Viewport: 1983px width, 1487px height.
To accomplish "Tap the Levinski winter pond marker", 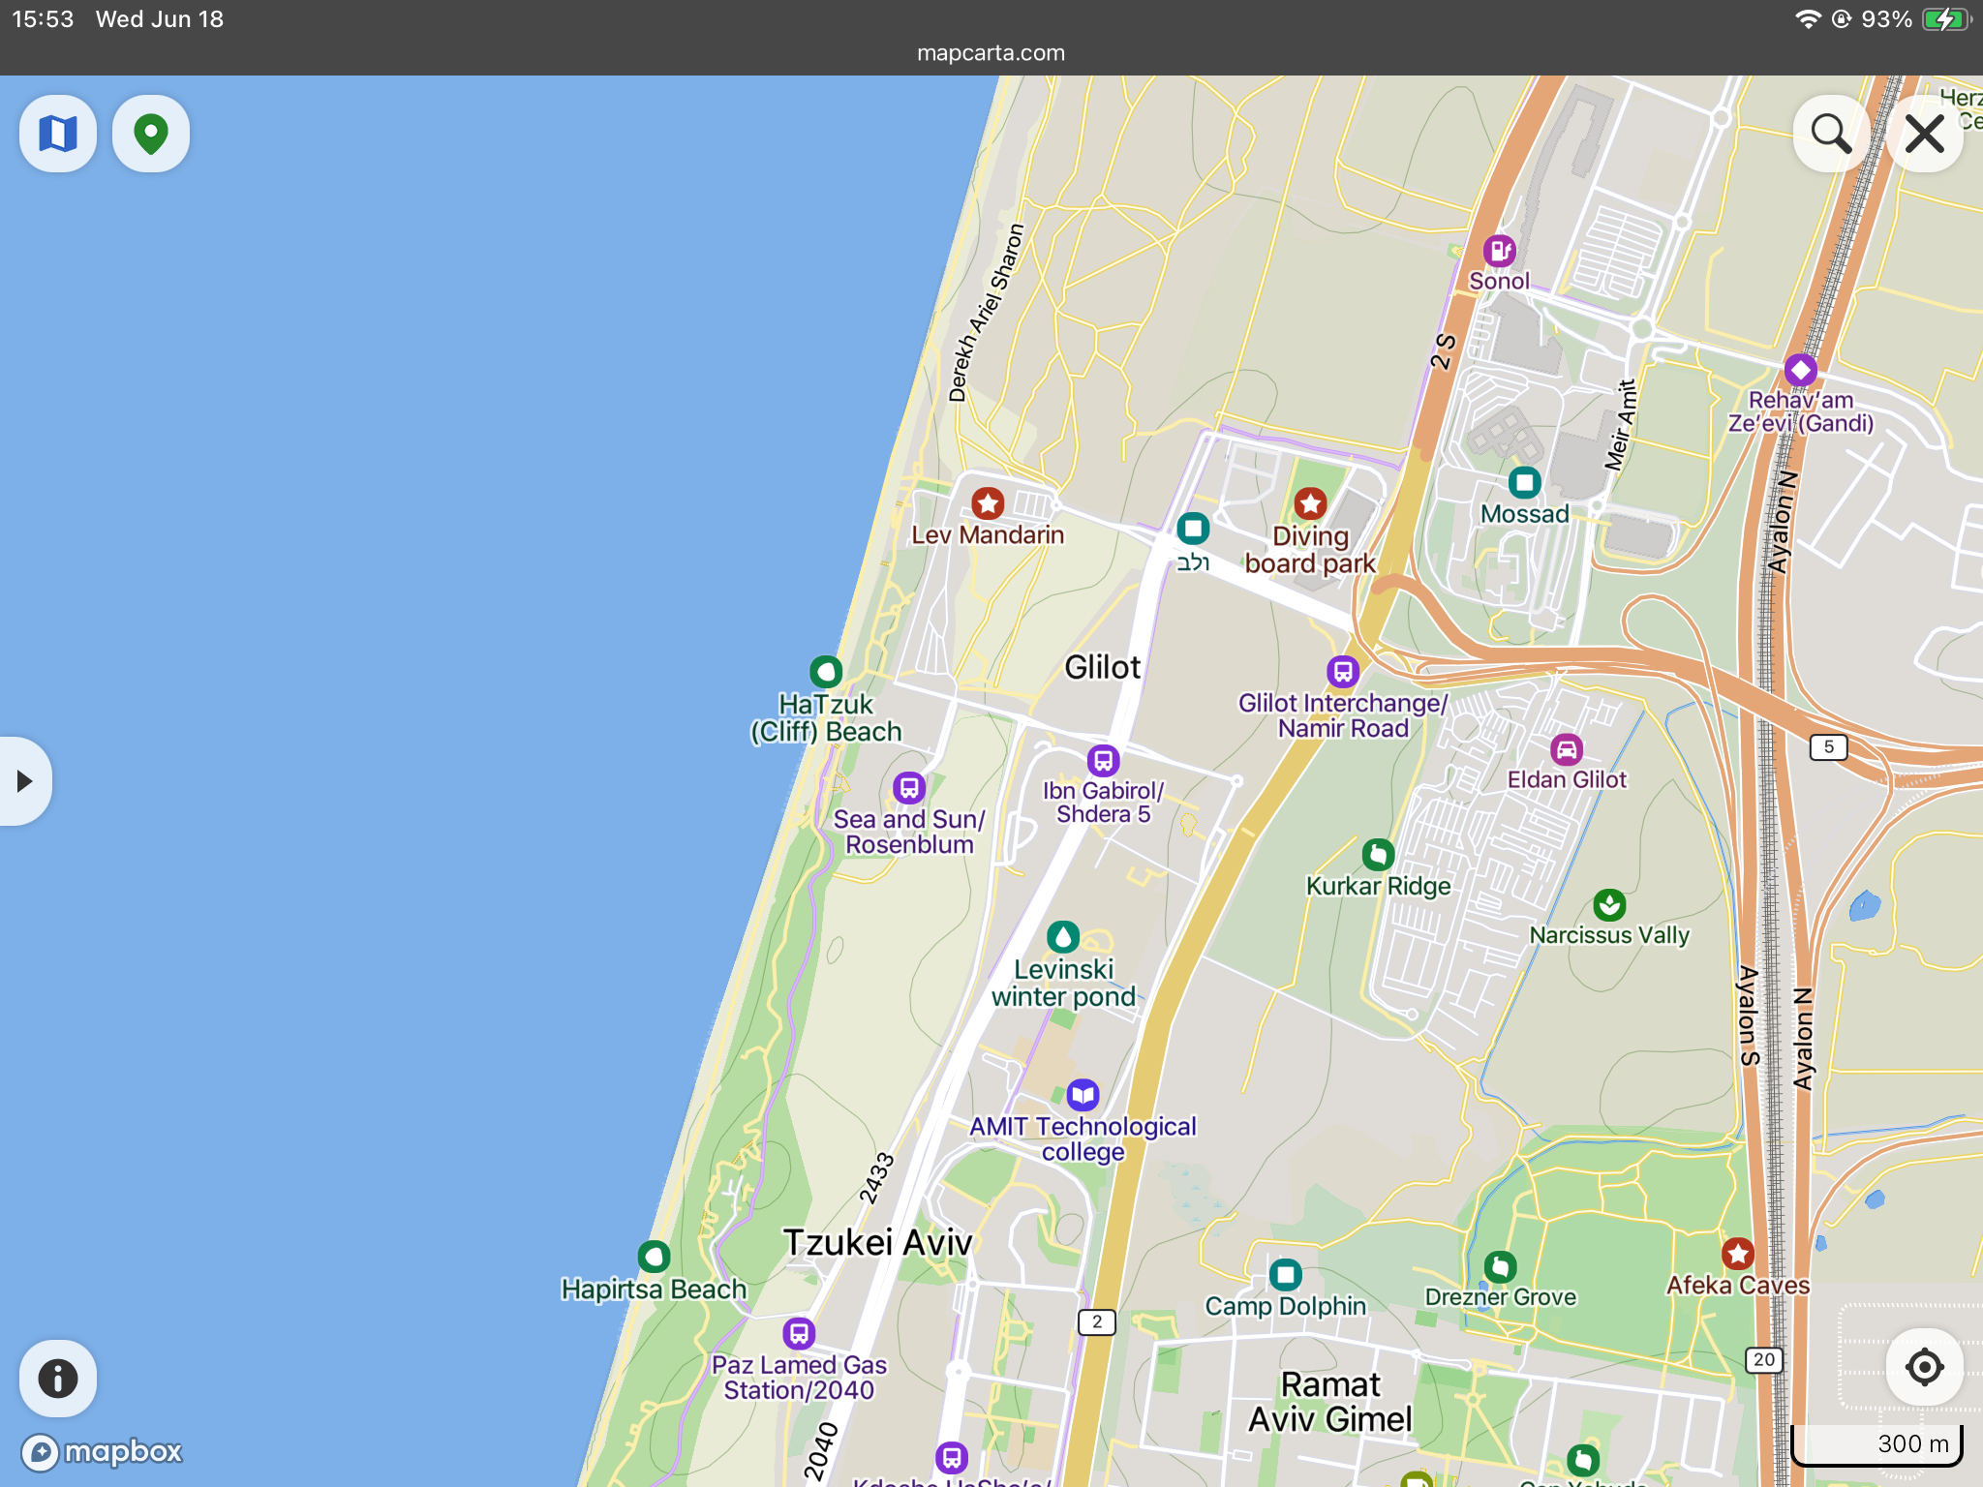I will click(1063, 937).
